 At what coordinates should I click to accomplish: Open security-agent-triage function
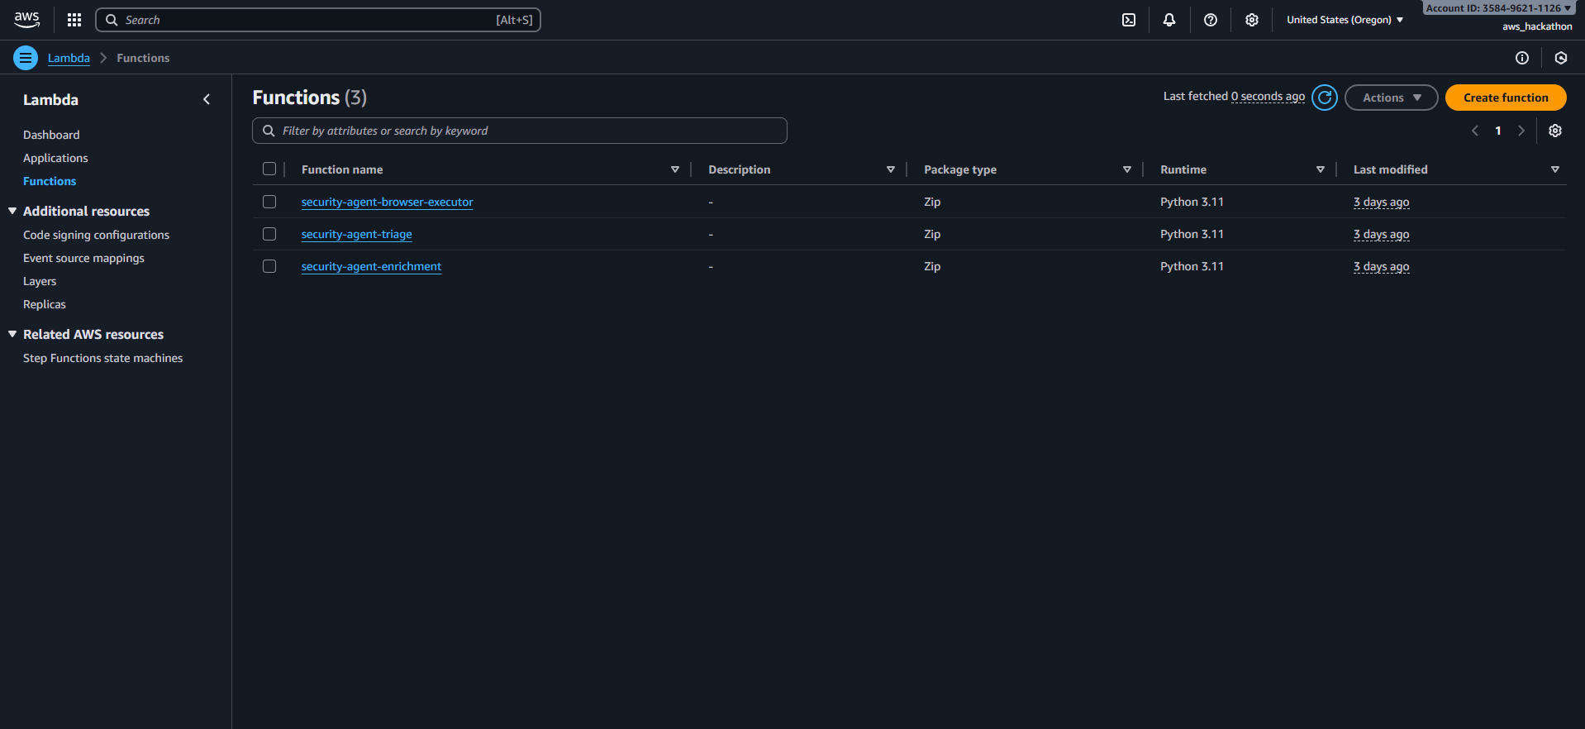pos(356,234)
